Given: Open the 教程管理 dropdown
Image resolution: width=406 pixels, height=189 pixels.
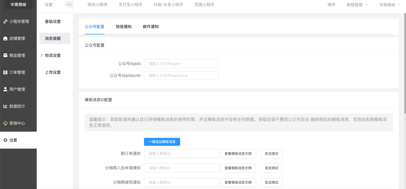Looking at the screenshot, I should click(357, 5).
